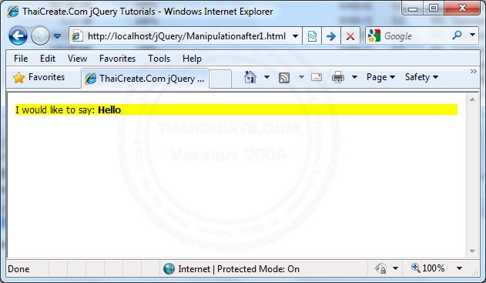486x283 pixels.
Task: Expand the zoom level dropdown arrow
Action: pyautogui.click(x=459, y=268)
